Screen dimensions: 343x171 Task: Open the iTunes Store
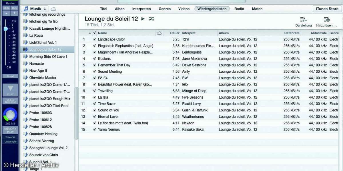point(327,9)
